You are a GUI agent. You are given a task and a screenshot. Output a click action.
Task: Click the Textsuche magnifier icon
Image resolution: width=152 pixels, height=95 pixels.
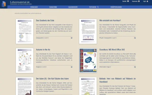tap(98, 7)
